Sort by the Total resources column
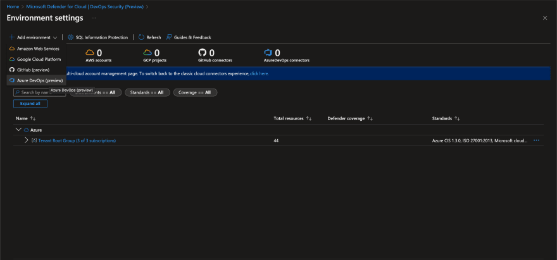Viewport: 557px width, 260px height. (x=292, y=118)
